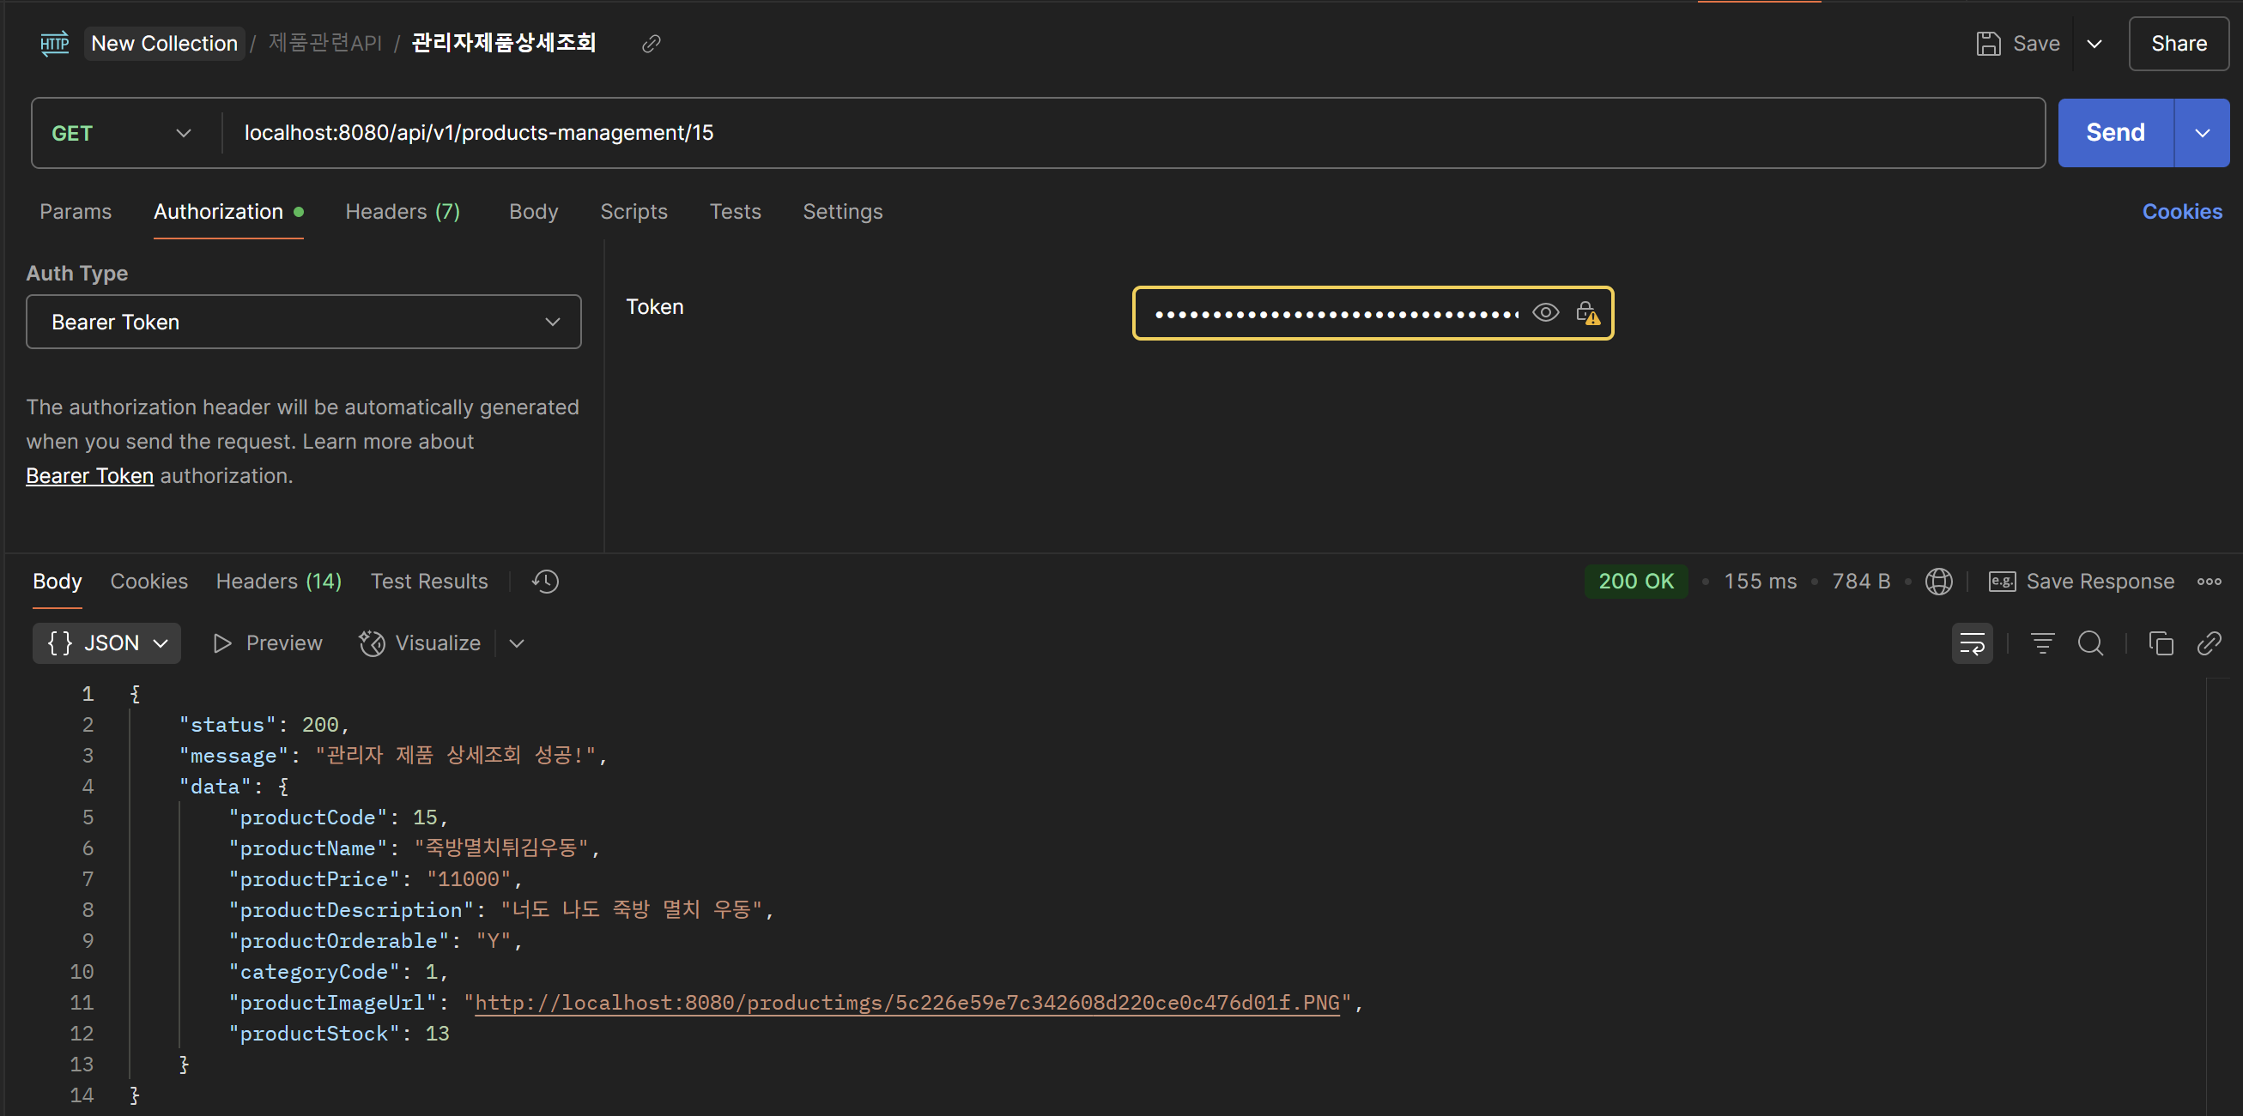Toggle response line wrap
This screenshot has width=2243, height=1116.
click(x=1973, y=643)
